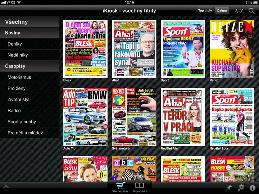Open settings gear icon

[x=241, y=188]
